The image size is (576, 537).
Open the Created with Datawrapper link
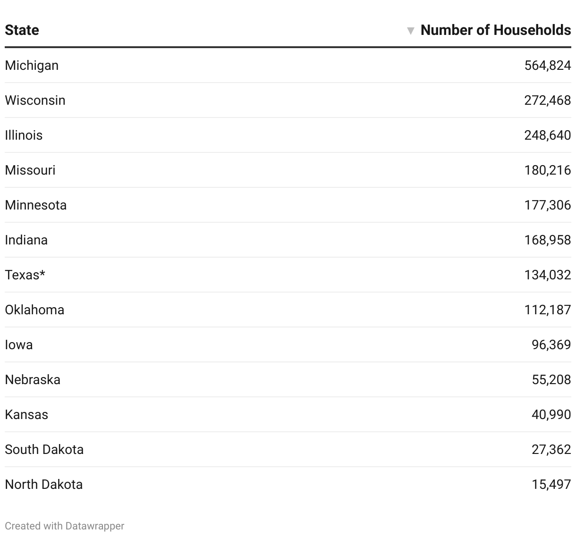65,526
